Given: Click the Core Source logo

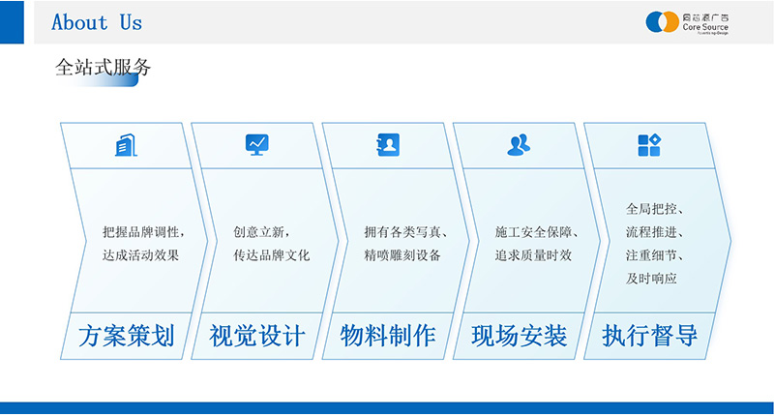Looking at the screenshot, I should pos(688,21).
